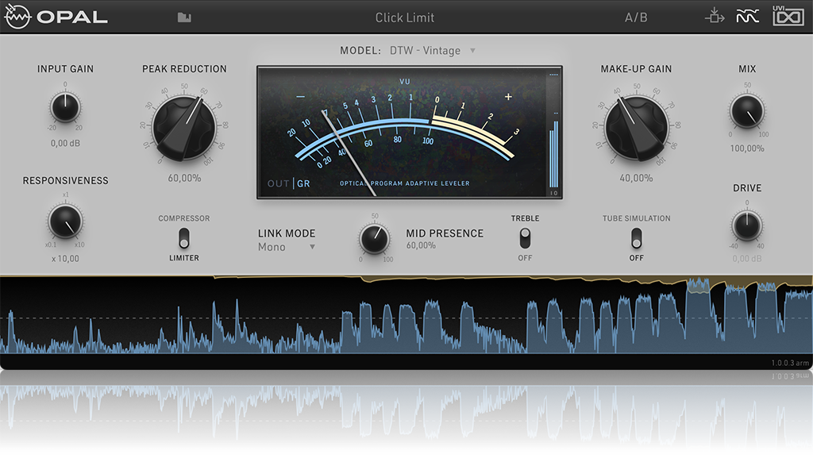Click the Input Gain knob

click(65, 107)
